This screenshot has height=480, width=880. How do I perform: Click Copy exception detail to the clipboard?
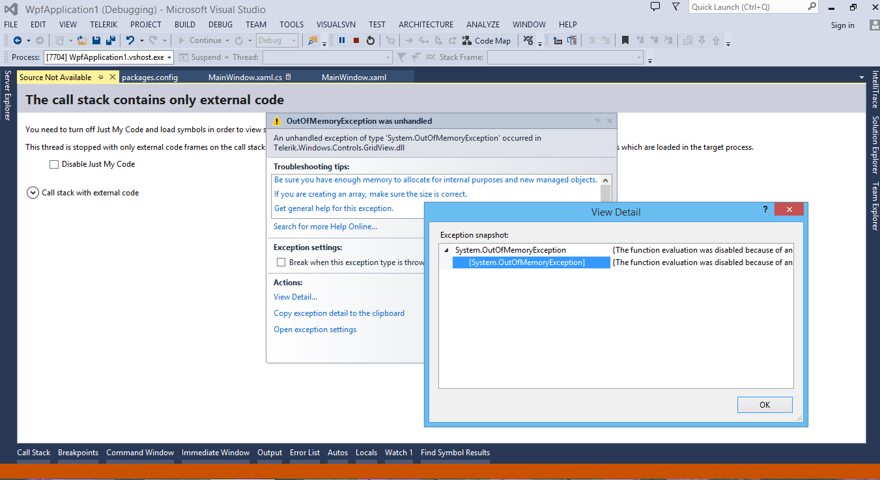[x=339, y=313]
